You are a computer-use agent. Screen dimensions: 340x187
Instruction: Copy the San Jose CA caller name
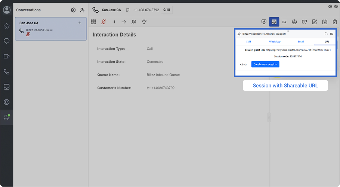(127, 10)
